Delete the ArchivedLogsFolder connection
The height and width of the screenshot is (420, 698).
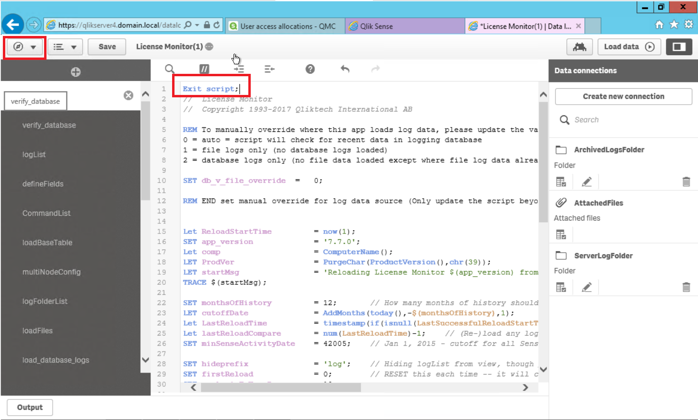click(x=686, y=182)
